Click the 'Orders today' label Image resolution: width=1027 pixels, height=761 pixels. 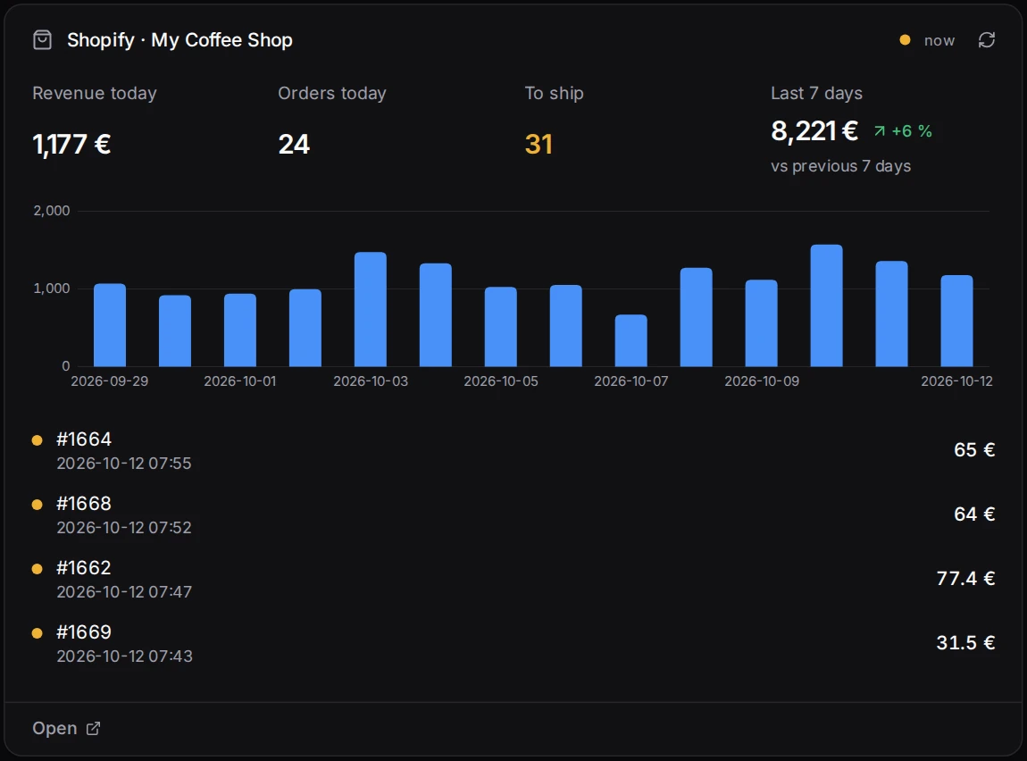point(332,93)
